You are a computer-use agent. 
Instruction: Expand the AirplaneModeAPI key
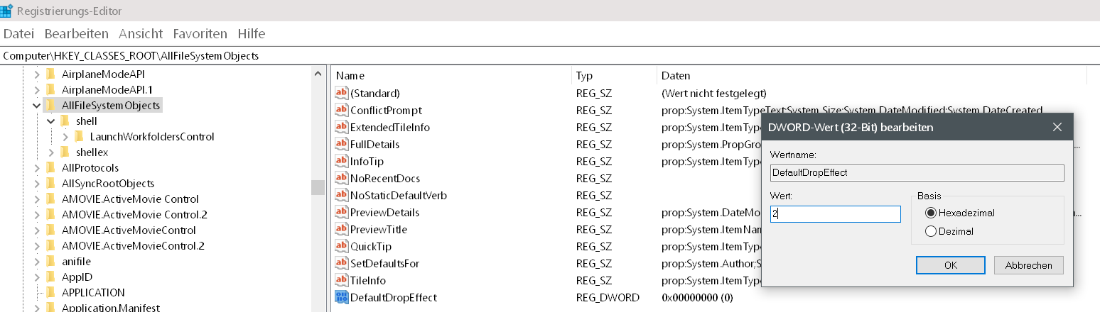(x=36, y=74)
